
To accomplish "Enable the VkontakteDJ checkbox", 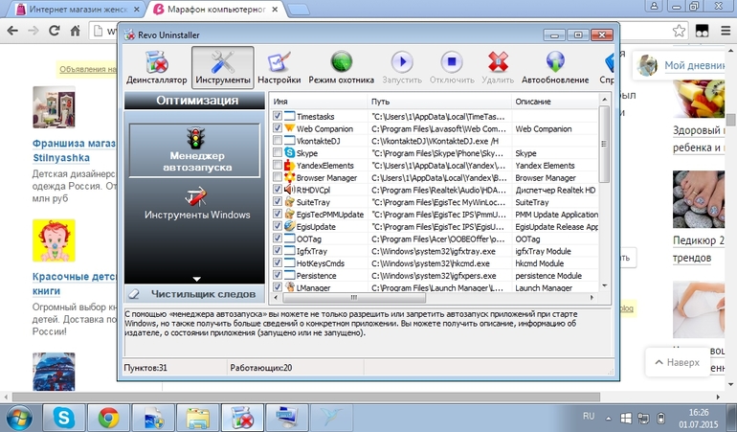I will [278, 140].
